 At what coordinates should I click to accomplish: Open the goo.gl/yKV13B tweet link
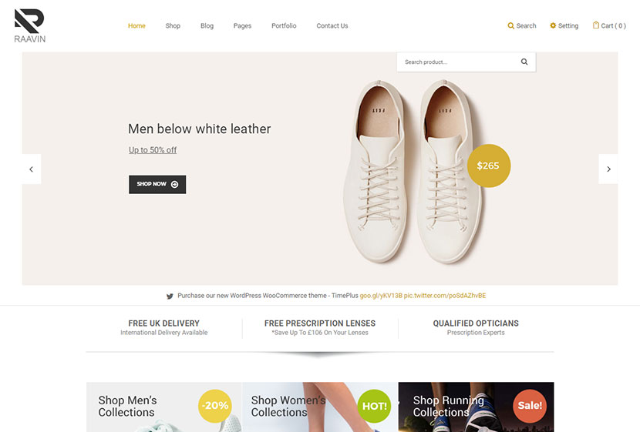pos(381,296)
